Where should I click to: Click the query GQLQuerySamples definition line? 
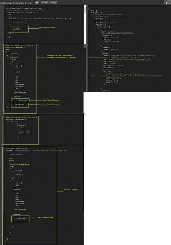pyautogui.click(x=23, y=9)
